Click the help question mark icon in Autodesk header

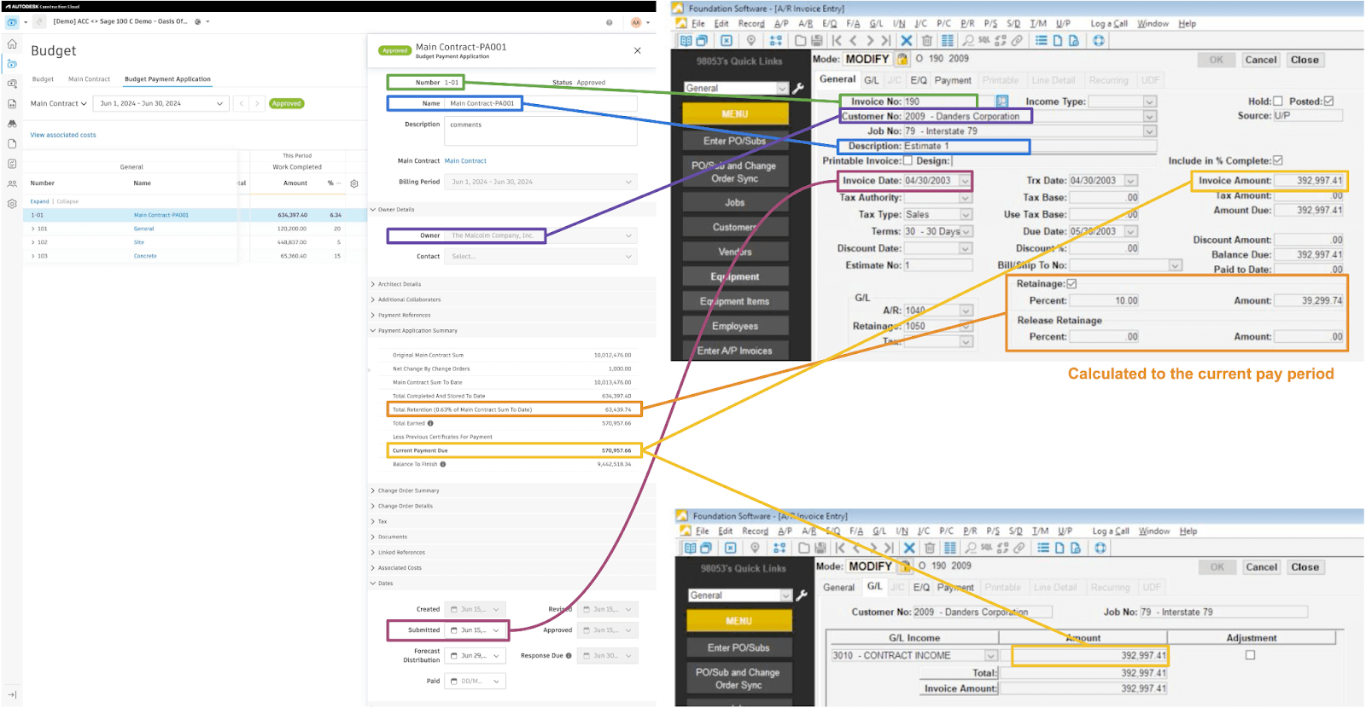(x=609, y=22)
